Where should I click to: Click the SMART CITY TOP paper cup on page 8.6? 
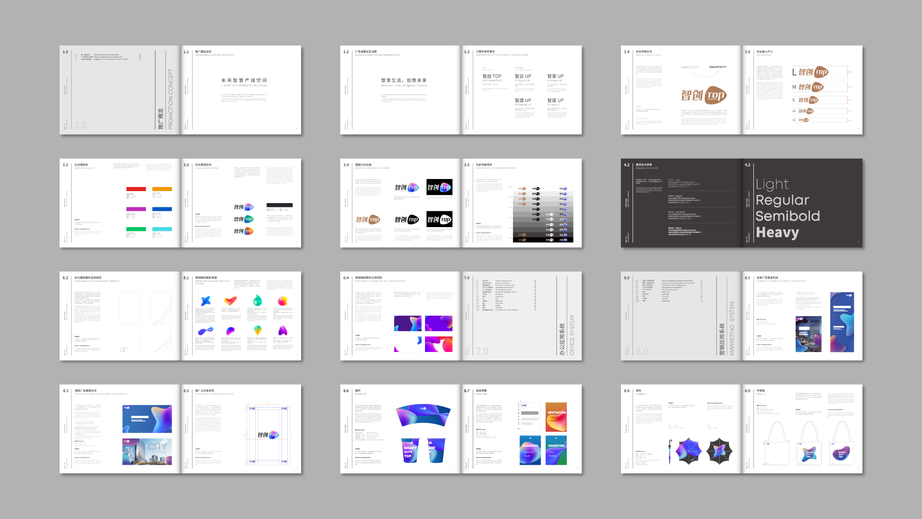(x=410, y=450)
